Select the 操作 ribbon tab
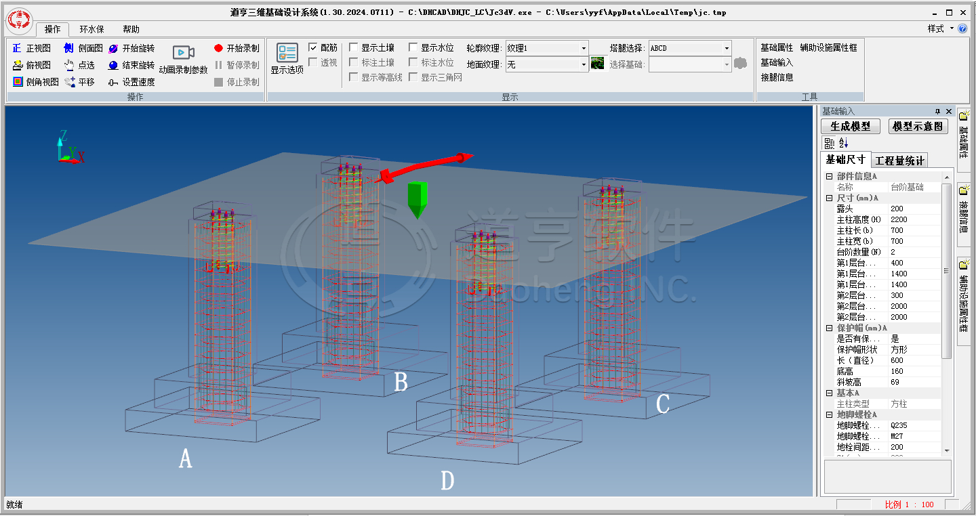 [53, 29]
